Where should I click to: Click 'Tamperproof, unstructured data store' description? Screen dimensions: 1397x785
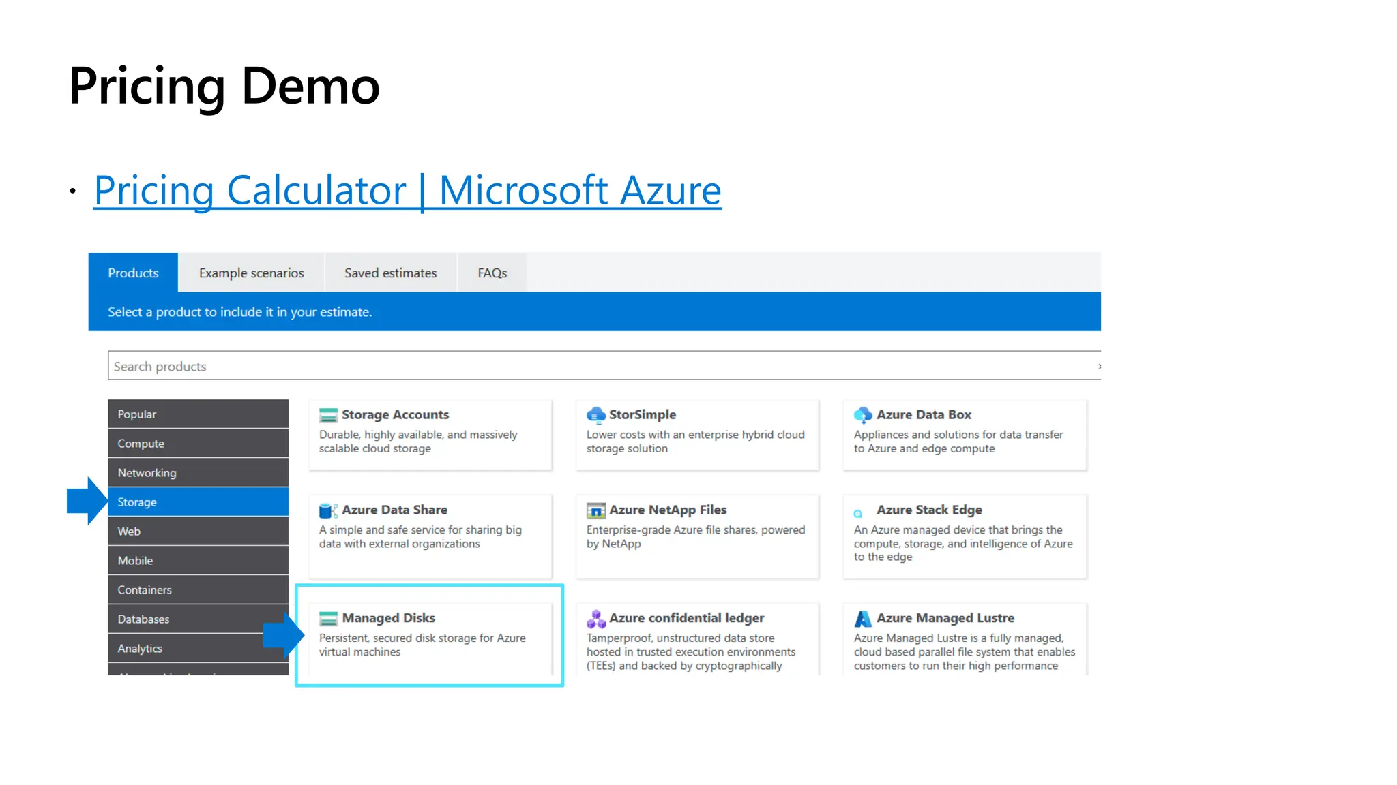point(691,651)
